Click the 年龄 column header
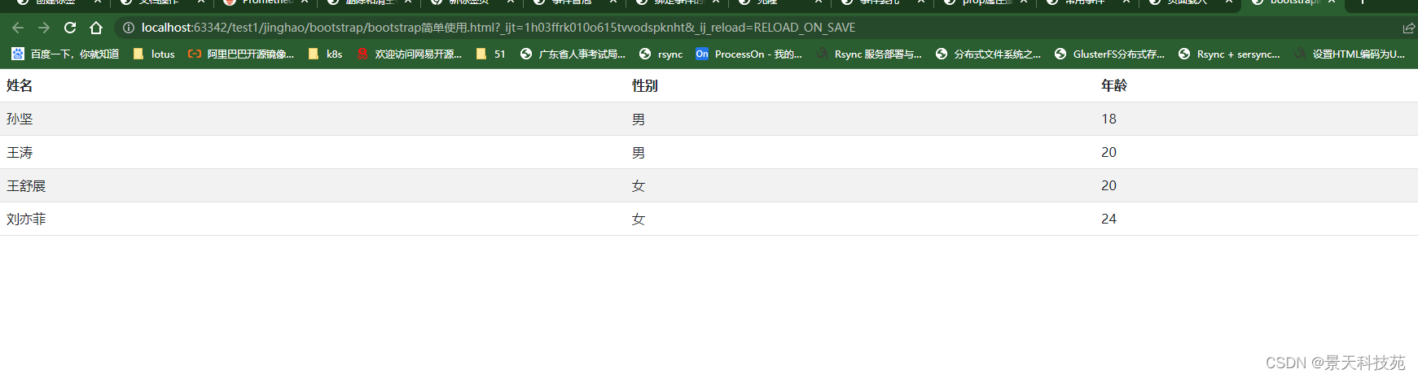 click(1114, 85)
